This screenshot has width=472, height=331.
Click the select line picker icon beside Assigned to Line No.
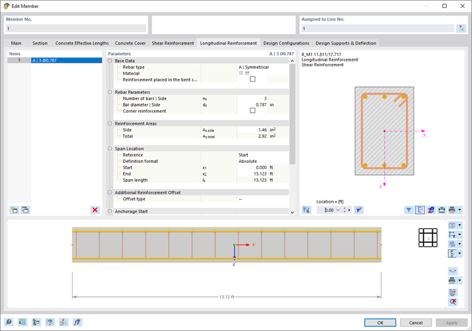[461, 29]
